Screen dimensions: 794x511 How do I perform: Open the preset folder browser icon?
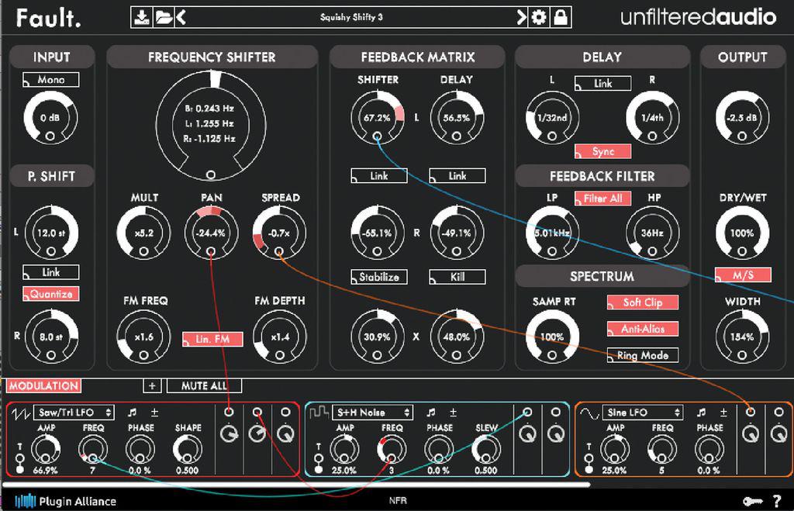pos(164,17)
